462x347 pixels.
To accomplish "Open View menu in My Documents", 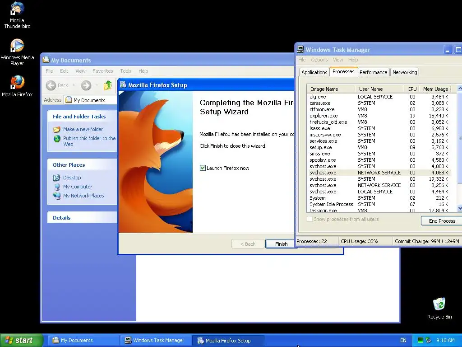I will pyautogui.click(x=80, y=71).
